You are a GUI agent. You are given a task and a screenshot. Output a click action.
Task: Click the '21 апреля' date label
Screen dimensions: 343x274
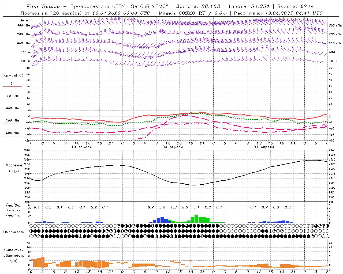264,147
